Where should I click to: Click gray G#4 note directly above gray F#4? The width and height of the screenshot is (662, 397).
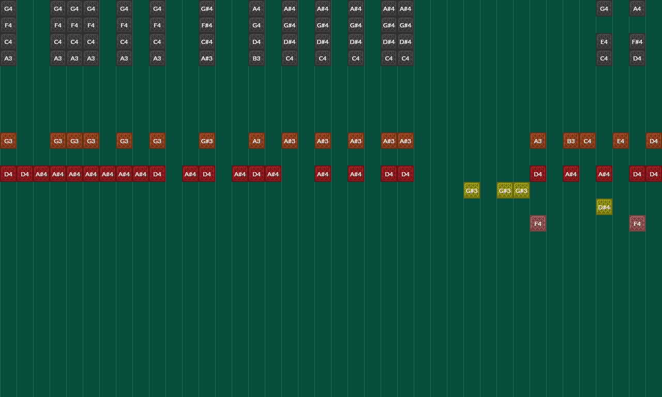pyautogui.click(x=207, y=8)
